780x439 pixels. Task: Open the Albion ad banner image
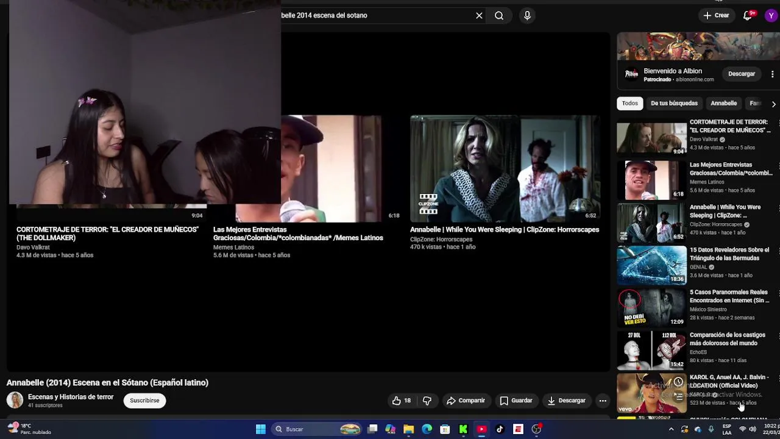(698, 47)
